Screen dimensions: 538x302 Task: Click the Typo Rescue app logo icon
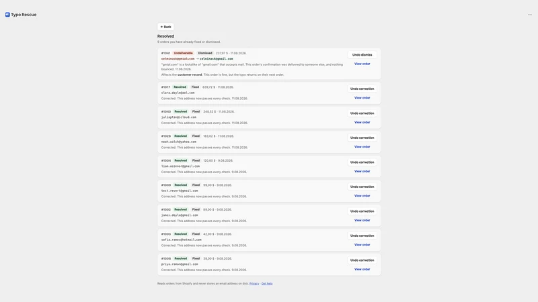click(7, 15)
